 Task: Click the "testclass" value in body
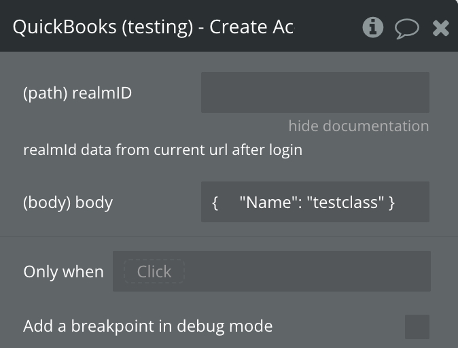(x=346, y=202)
